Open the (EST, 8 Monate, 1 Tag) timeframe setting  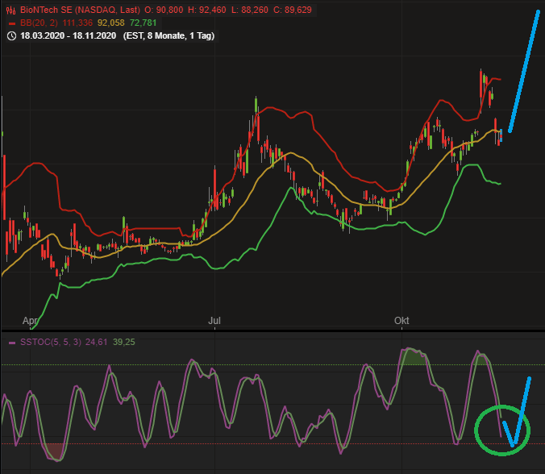click(169, 35)
